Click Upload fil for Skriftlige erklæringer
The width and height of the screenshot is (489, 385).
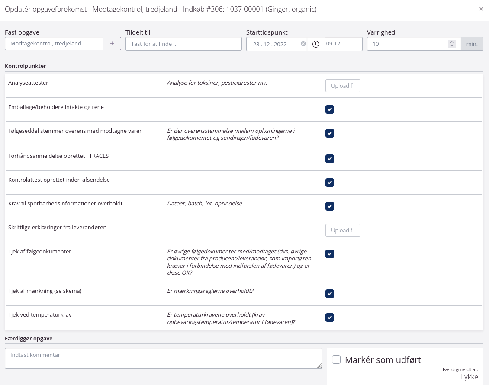point(343,231)
